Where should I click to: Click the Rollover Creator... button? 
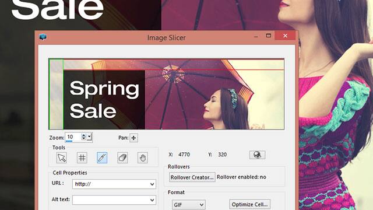[x=192, y=177]
